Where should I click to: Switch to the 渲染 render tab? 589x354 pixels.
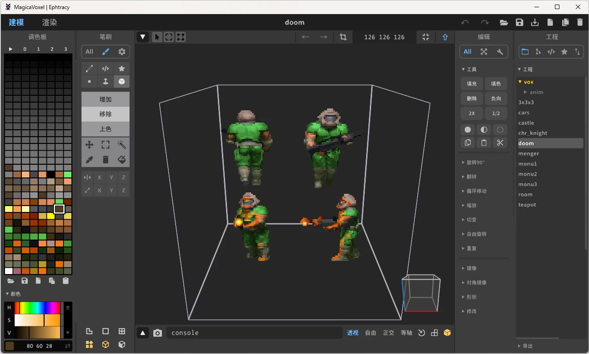pos(49,22)
